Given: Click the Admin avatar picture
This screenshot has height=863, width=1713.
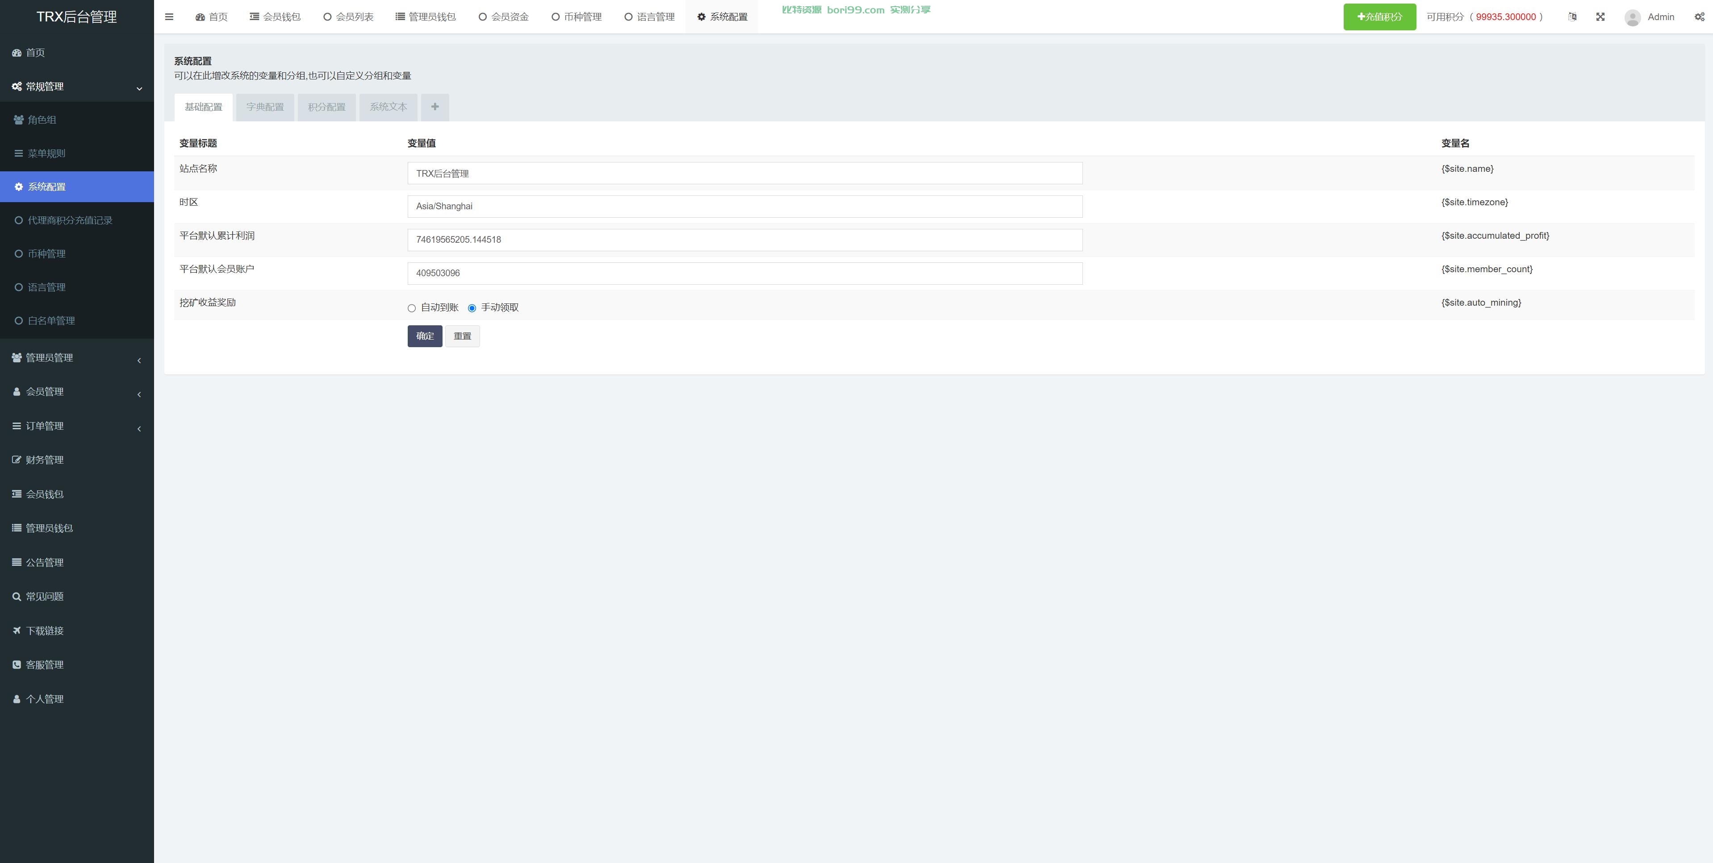Looking at the screenshot, I should tap(1633, 17).
